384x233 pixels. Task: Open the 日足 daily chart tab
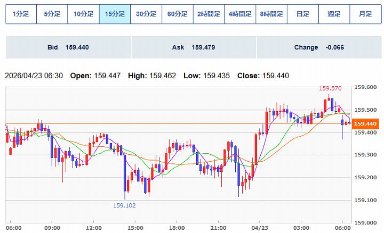(303, 14)
